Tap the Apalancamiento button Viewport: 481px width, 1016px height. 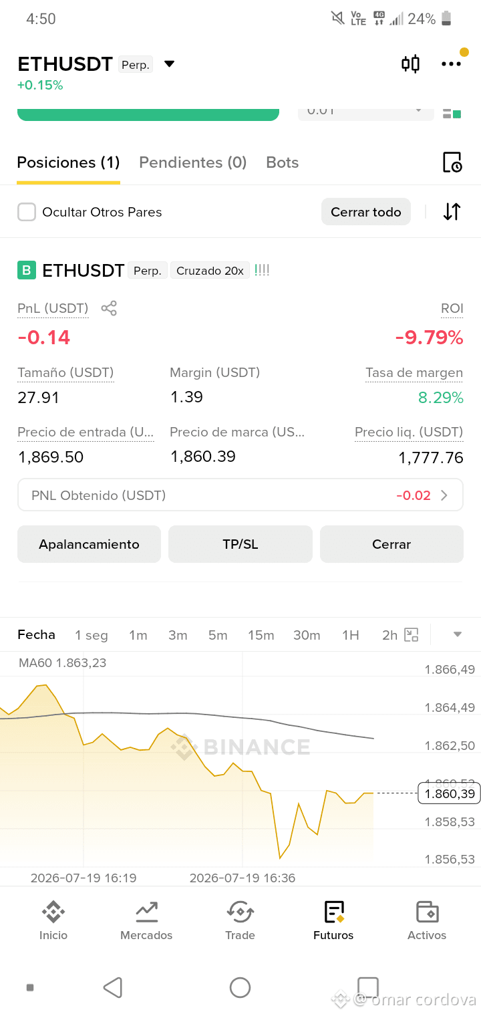[x=89, y=544]
